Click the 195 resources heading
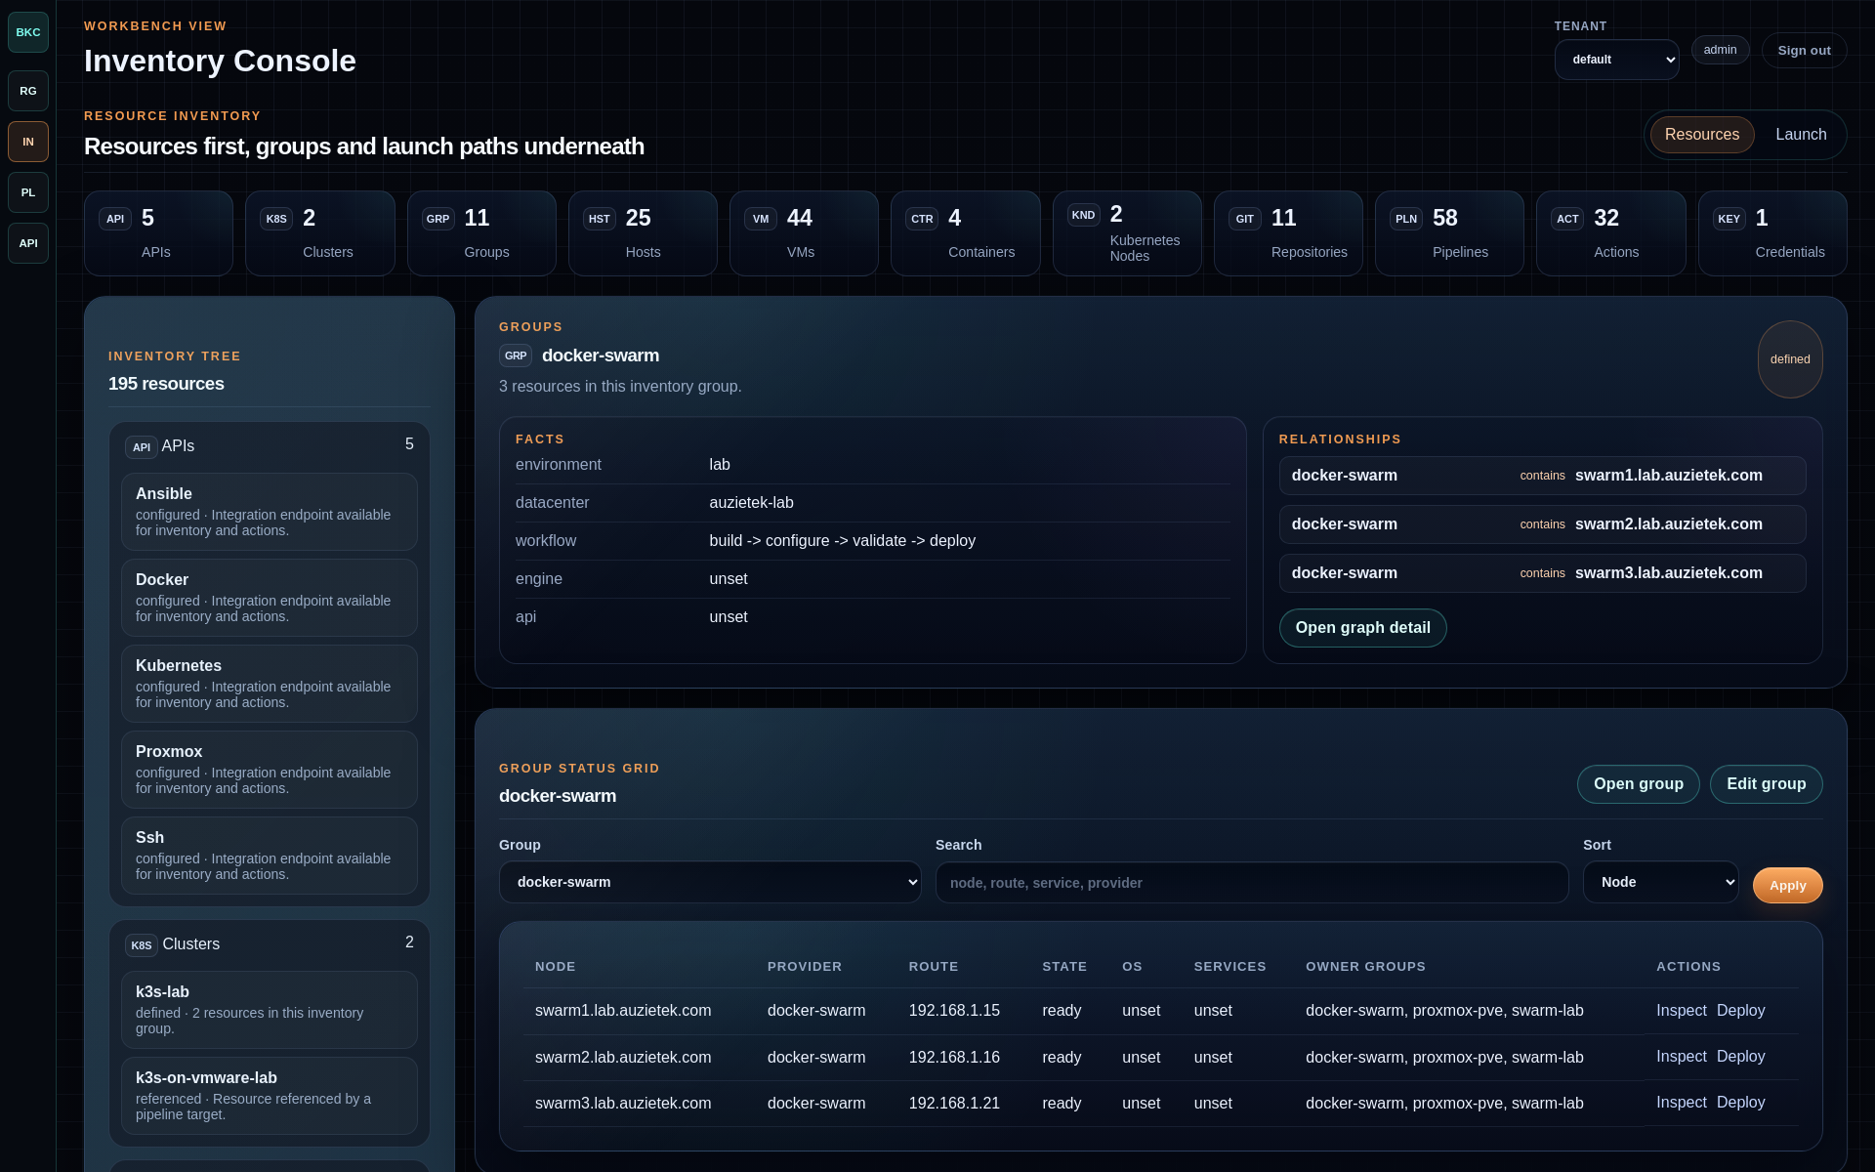Screen dimensions: 1875x1172 click(x=166, y=384)
